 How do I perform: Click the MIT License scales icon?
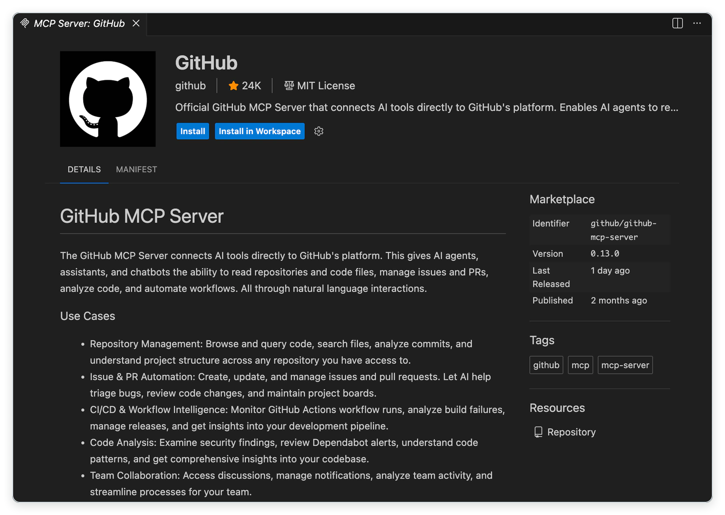[x=289, y=85]
